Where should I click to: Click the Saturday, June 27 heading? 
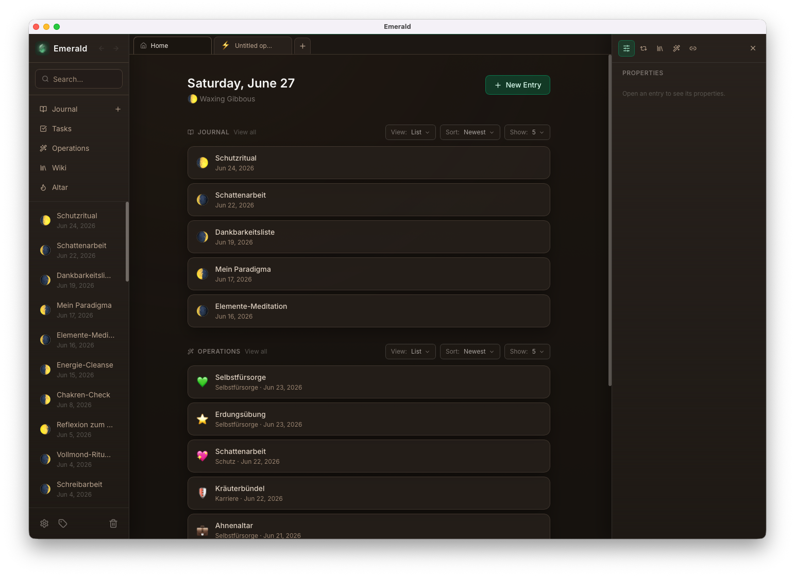click(241, 83)
